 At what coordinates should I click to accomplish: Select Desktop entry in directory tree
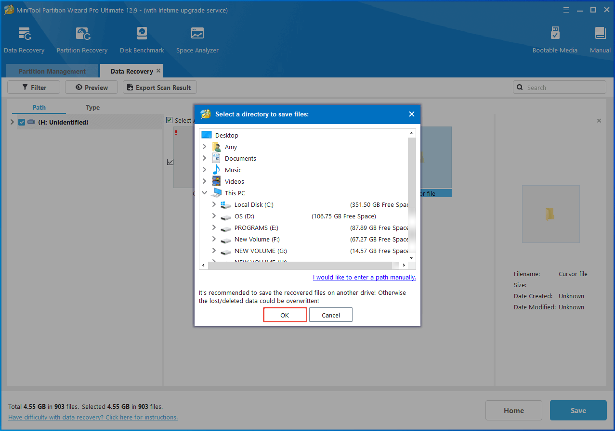click(226, 135)
